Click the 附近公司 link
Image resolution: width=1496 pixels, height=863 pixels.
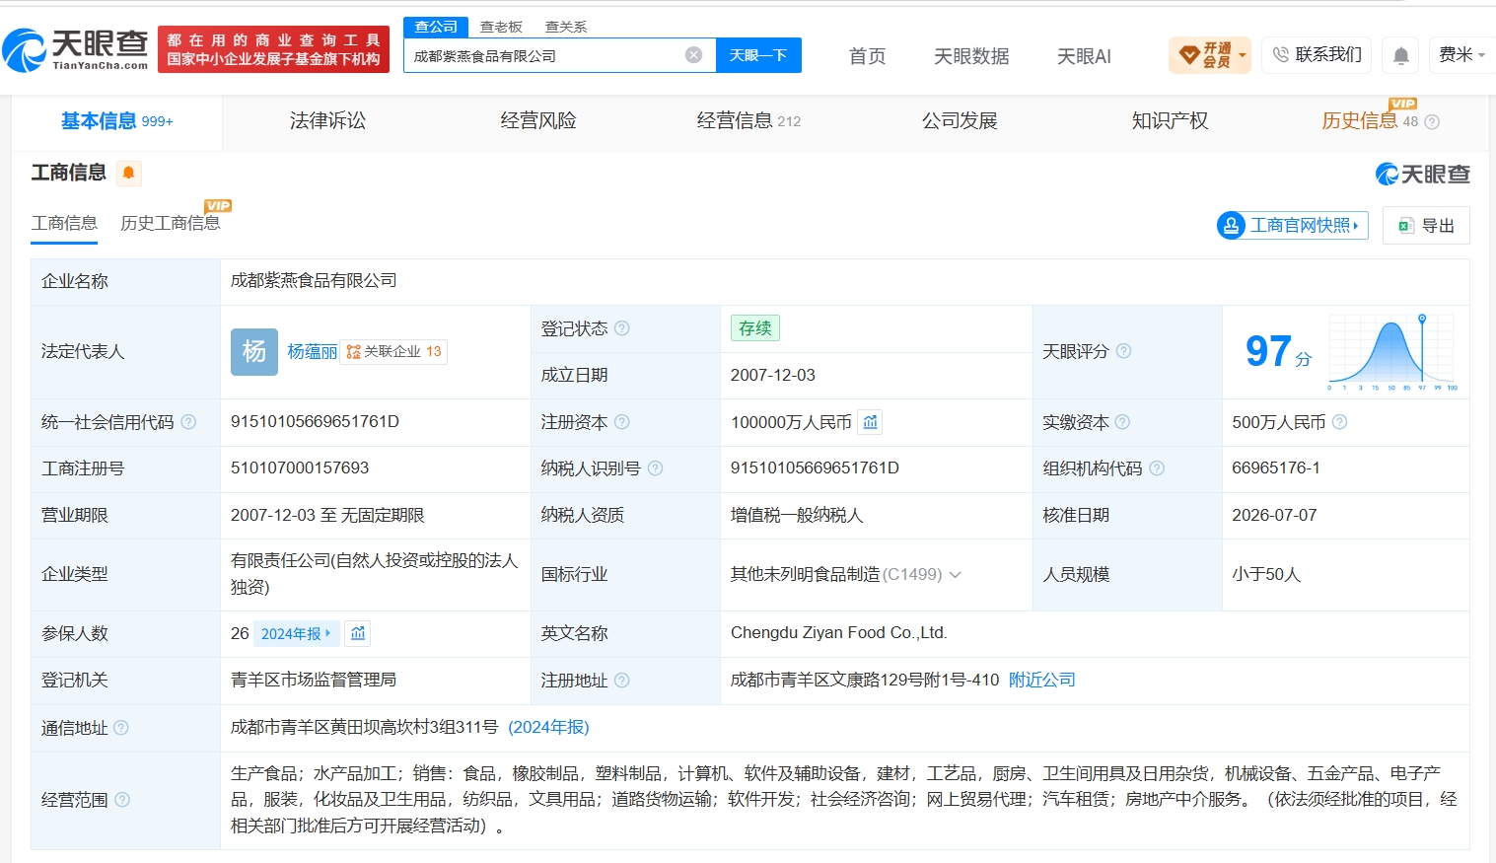coord(1042,680)
